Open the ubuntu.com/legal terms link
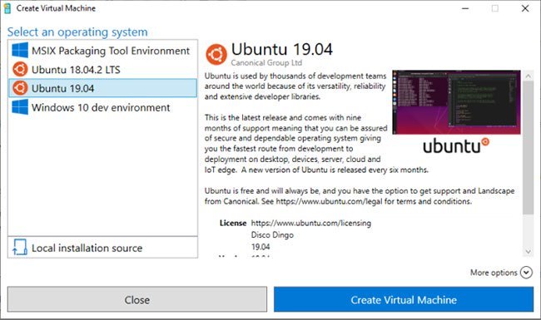Image resolution: width=541 pixels, height=320 pixels. click(x=329, y=201)
